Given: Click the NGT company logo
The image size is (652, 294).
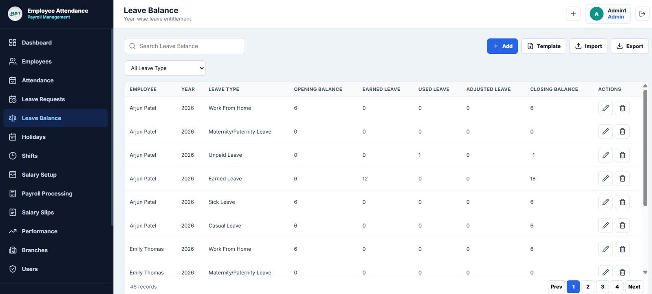Looking at the screenshot, I should (15, 14).
